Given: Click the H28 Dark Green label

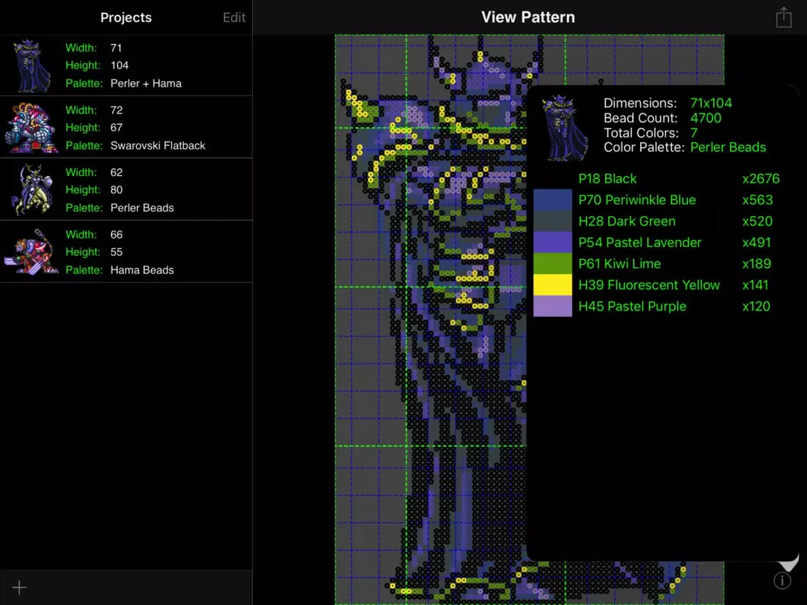Looking at the screenshot, I should coord(627,222).
